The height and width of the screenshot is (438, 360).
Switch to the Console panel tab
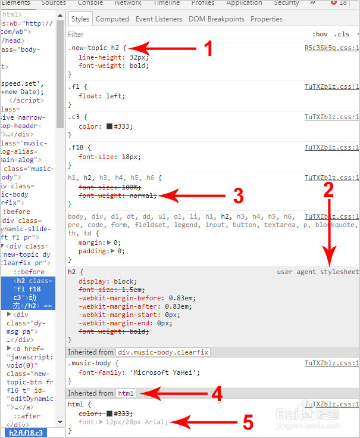pyautogui.click(x=90, y=3)
